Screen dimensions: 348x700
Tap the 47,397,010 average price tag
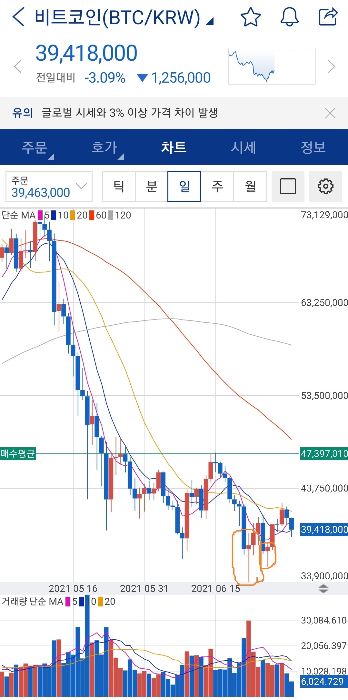tap(324, 453)
